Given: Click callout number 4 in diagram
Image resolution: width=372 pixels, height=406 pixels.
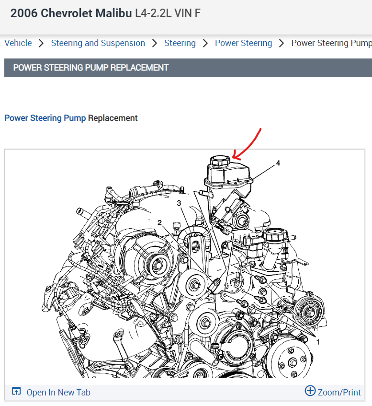Looking at the screenshot, I should [x=278, y=163].
